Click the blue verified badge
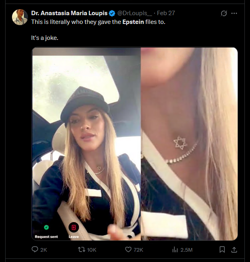The width and height of the screenshot is (250, 262). pyautogui.click(x=112, y=14)
